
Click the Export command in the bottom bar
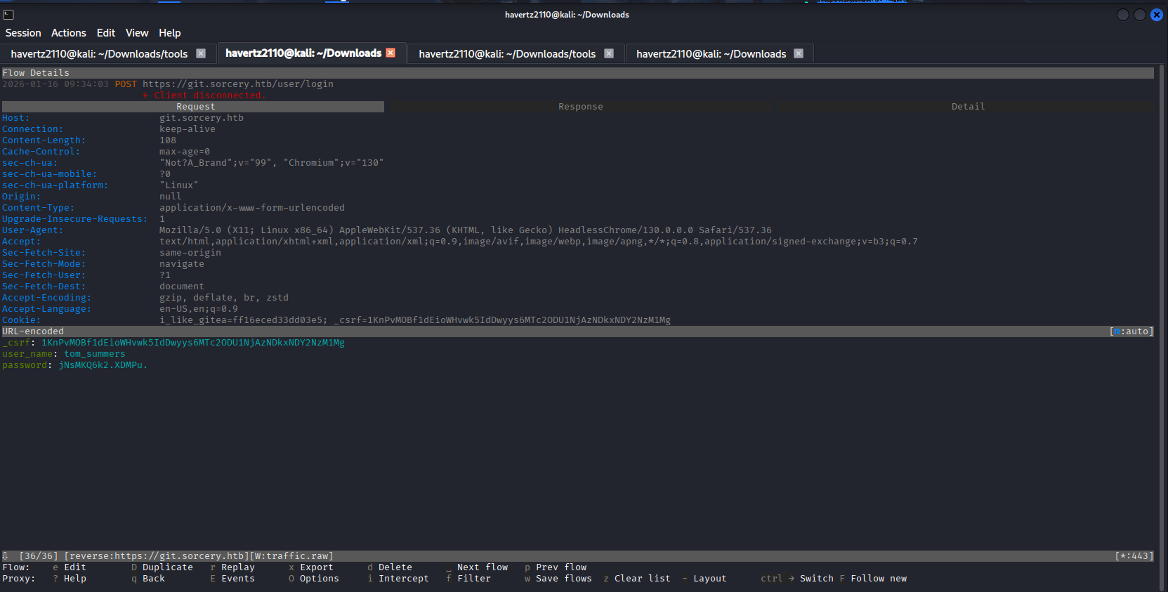[316, 567]
